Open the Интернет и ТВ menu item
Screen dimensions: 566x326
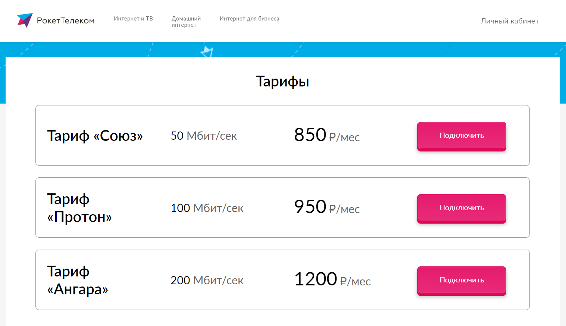(133, 19)
